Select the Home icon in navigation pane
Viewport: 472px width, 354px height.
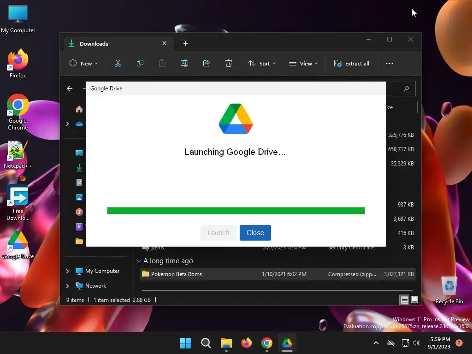tap(79, 109)
